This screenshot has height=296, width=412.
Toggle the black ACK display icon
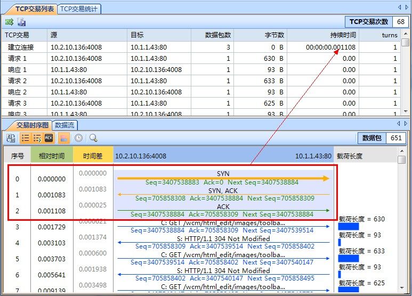(49, 138)
